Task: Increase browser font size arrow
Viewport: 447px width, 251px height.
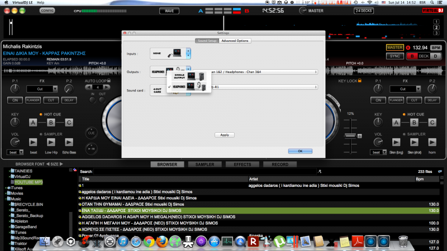Action: [x=61, y=164]
